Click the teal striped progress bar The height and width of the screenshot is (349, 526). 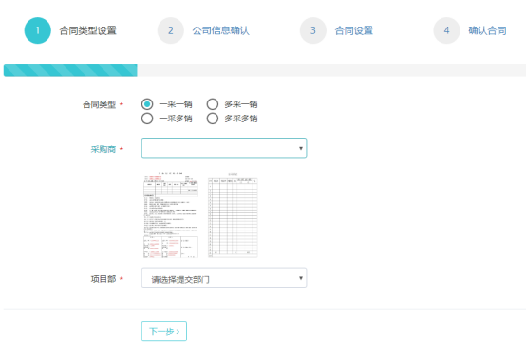[70, 71]
